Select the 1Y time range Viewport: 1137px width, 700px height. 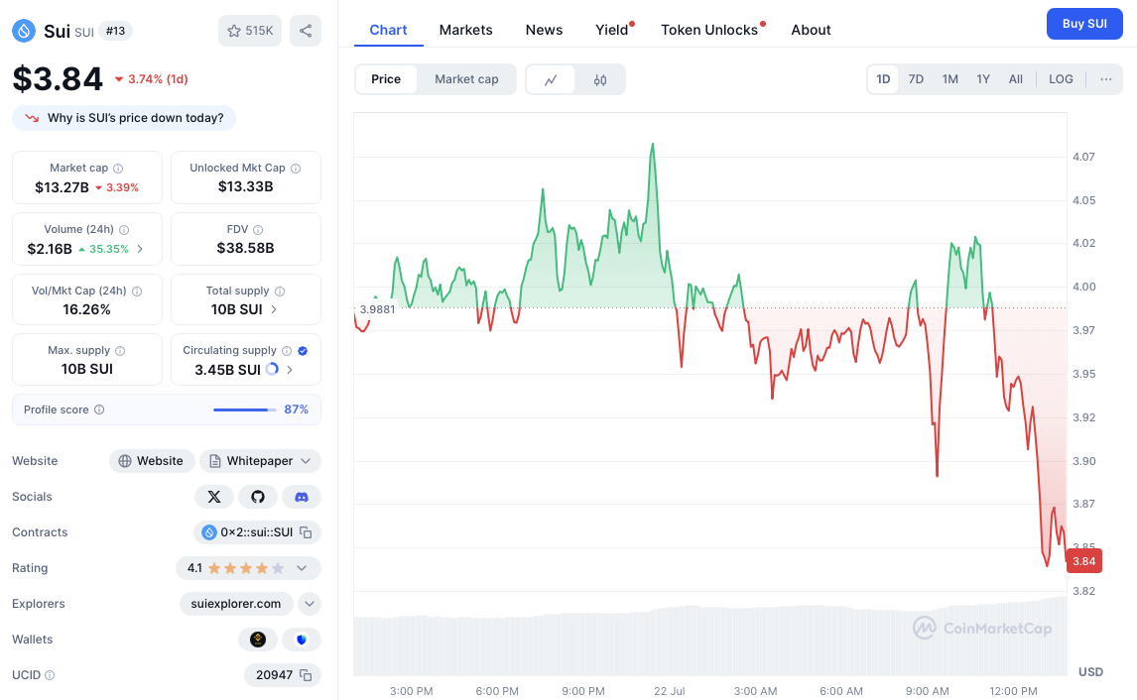(x=983, y=79)
